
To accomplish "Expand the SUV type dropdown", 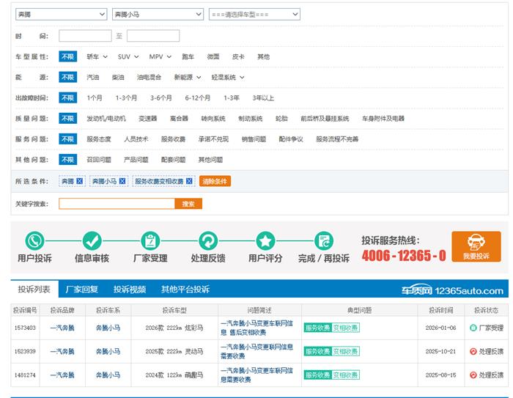I will tap(128, 56).
